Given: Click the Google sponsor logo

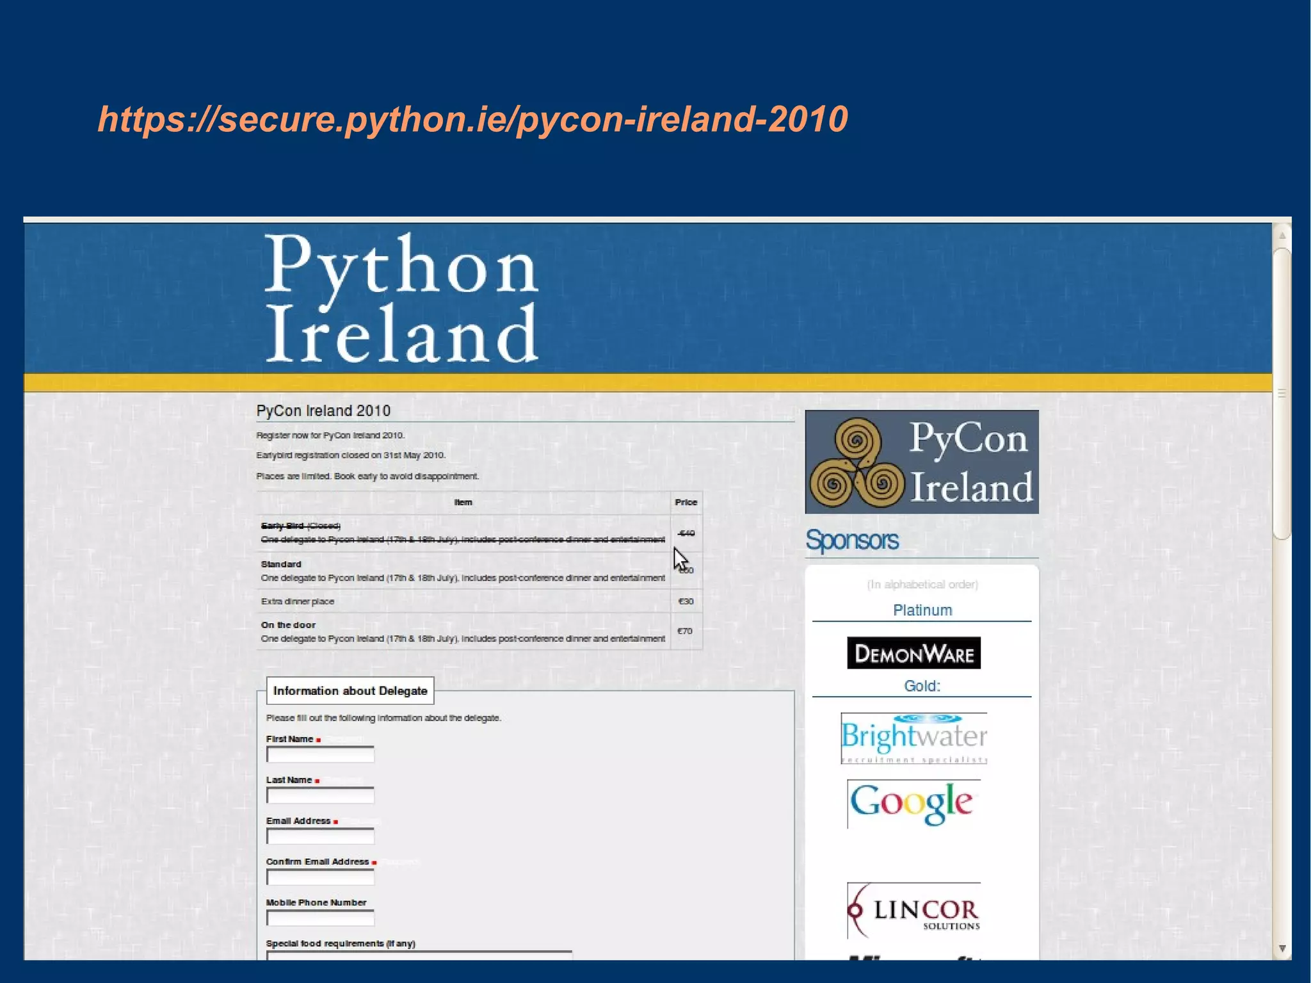Looking at the screenshot, I should 913,803.
